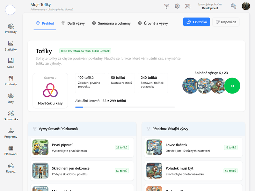Open the Směnárna a odměny tab
255x191 pixels.
(111, 23)
